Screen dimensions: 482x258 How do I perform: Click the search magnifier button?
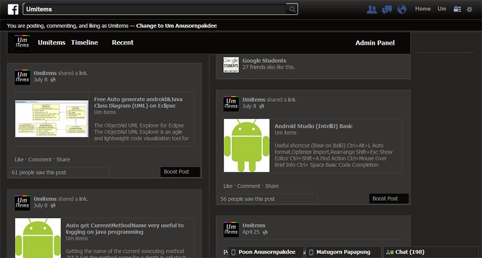(292, 9)
